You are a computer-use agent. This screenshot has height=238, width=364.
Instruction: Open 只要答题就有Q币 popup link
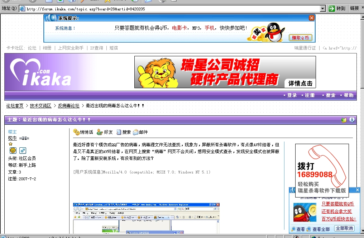tap(338, 204)
